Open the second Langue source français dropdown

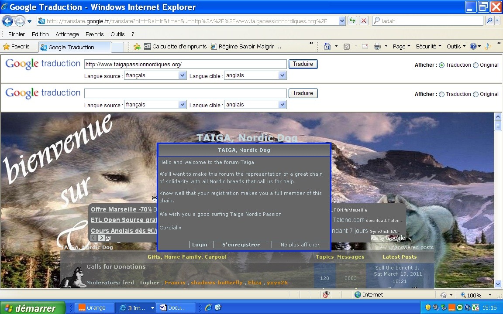[155, 105]
